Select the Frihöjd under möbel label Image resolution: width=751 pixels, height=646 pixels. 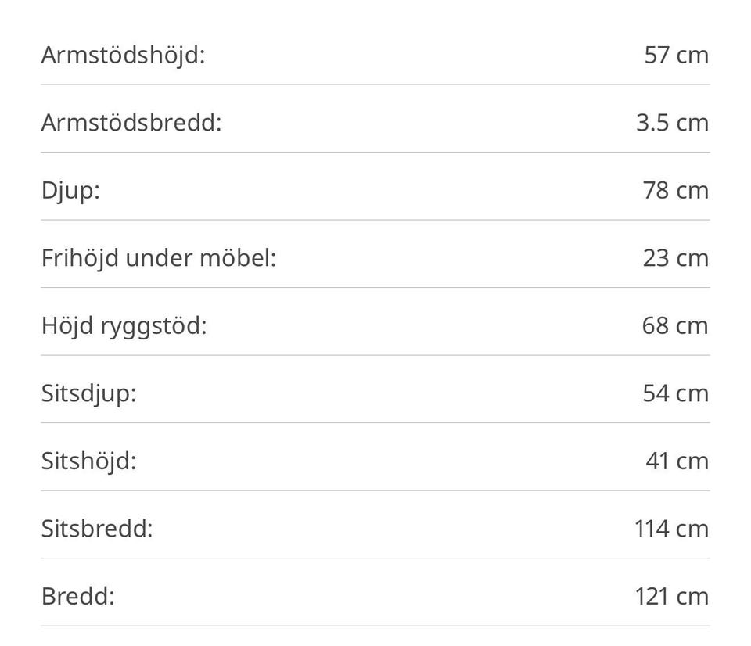[159, 259]
